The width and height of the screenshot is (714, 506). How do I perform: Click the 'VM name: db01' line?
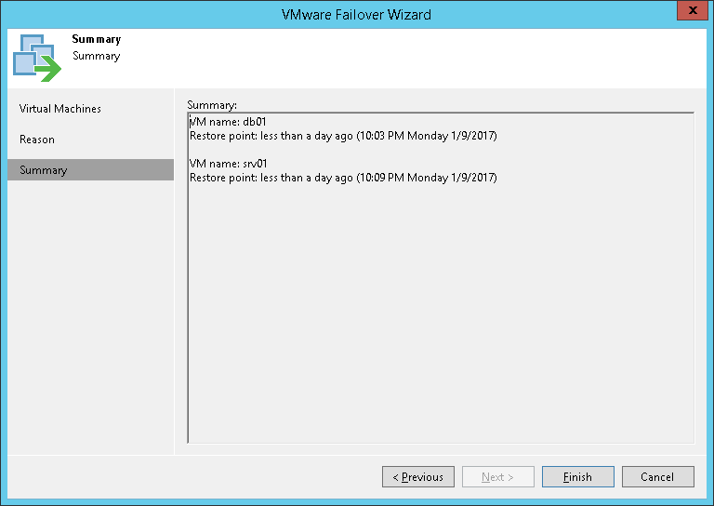click(x=228, y=122)
